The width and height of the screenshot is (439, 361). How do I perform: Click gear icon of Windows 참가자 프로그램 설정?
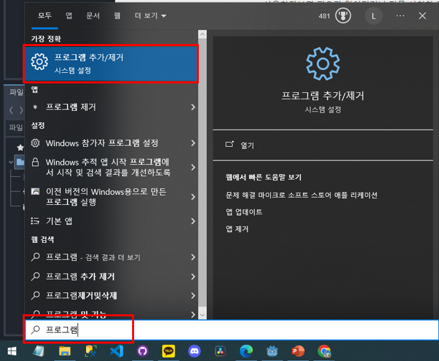pos(35,143)
